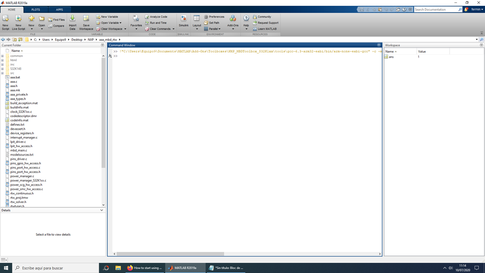Viewport: 485px width, 273px height.
Task: Switch to Bloc de notas taskbar window
Action: [226, 268]
